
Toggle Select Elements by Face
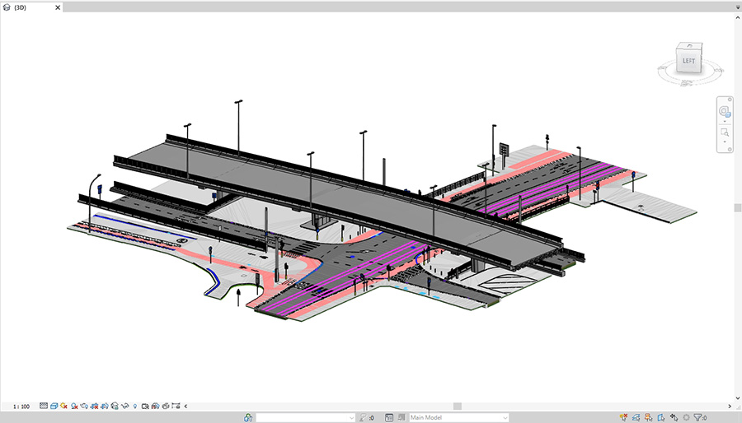click(661, 417)
